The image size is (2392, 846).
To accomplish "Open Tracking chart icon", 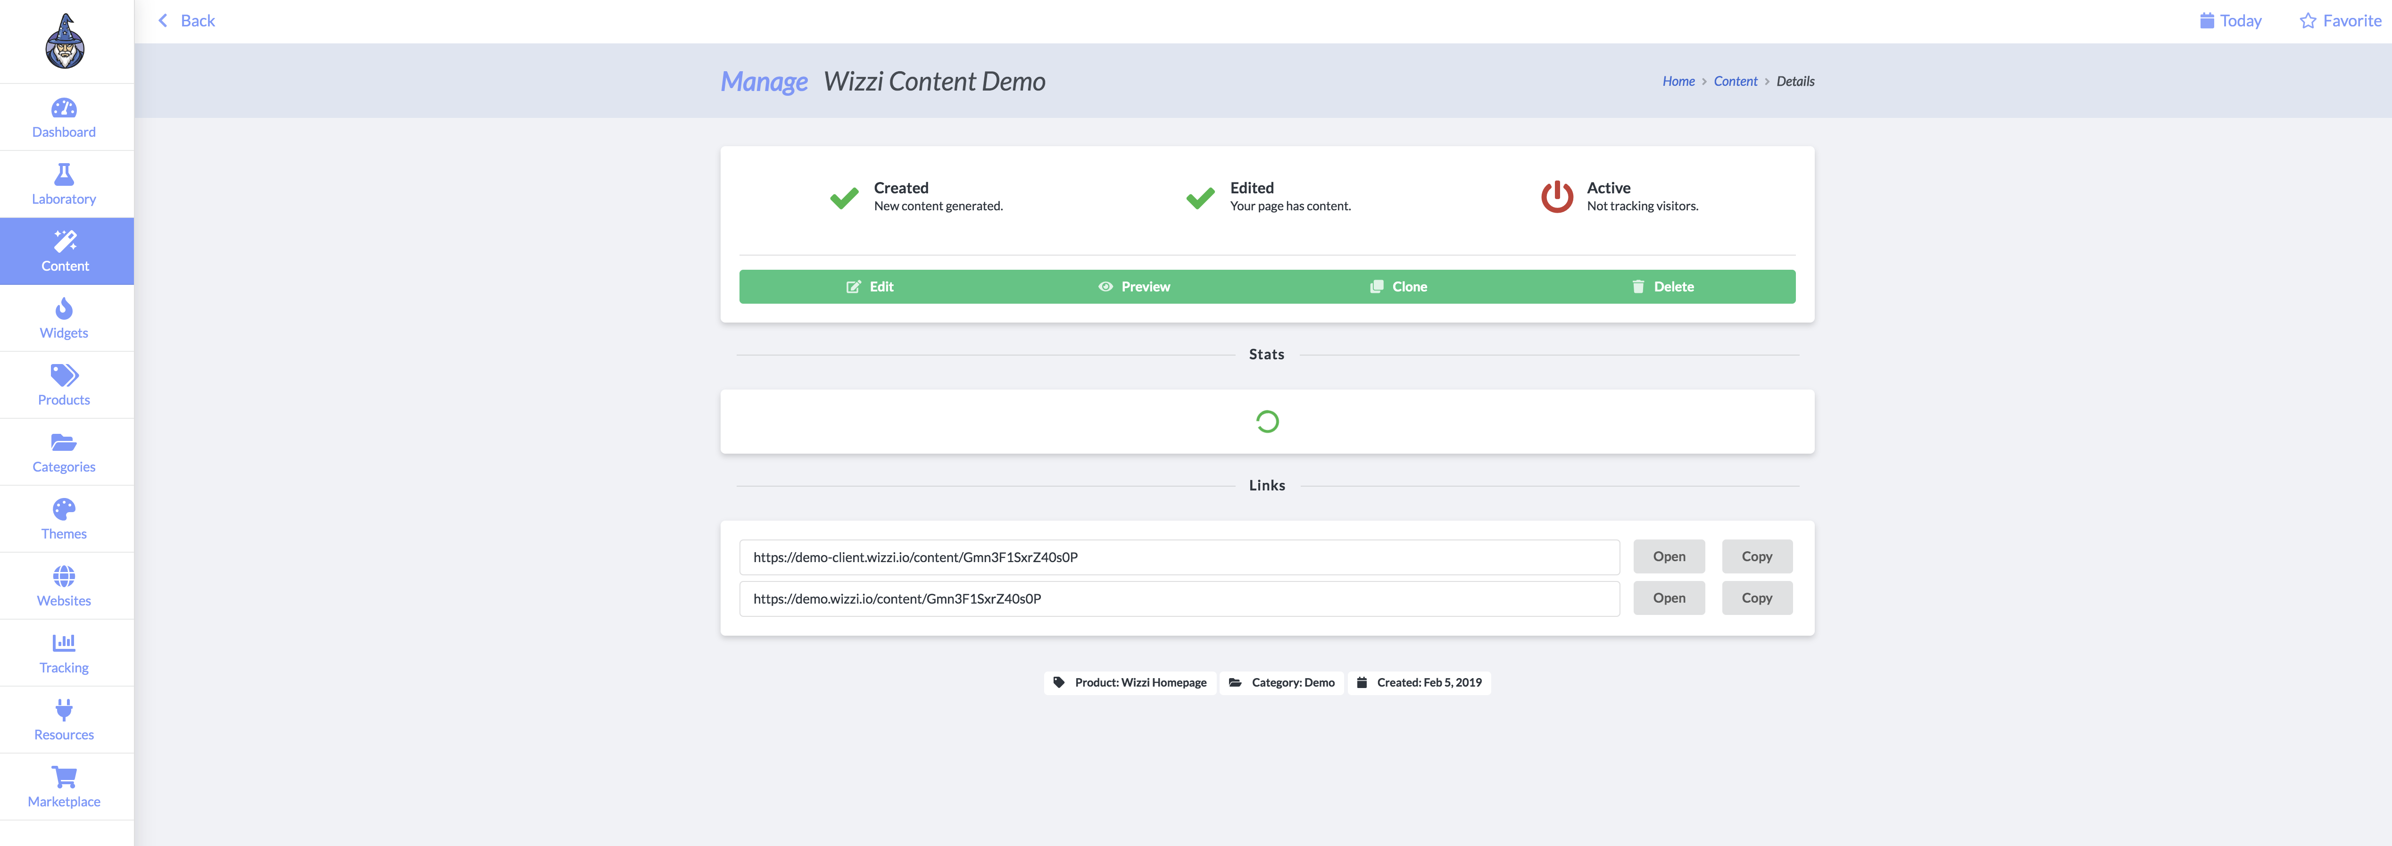I will [64, 643].
